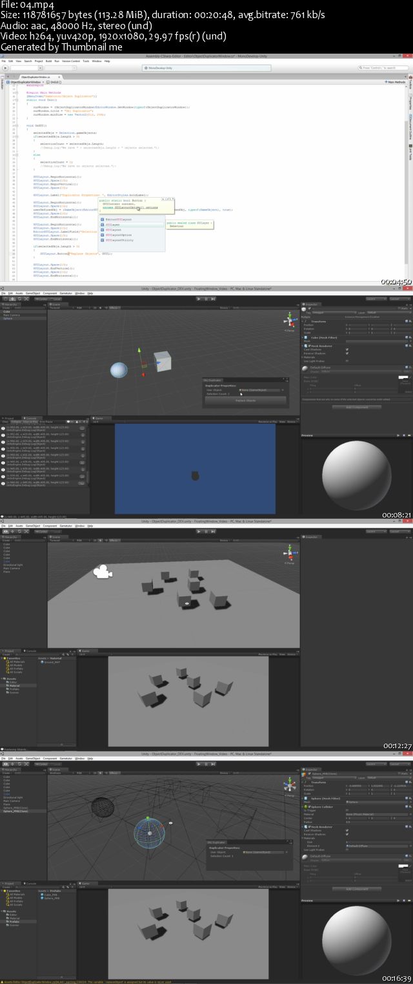
Task: Click Add Component in 00:16:39 Inspector
Action: coord(357,889)
